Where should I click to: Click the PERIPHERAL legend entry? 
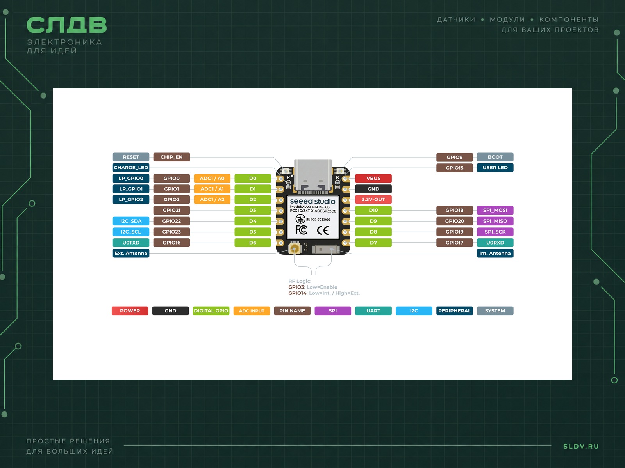(x=455, y=311)
